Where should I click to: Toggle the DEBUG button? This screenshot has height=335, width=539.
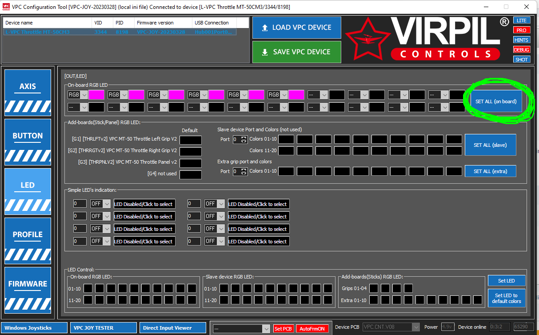pos(522,50)
